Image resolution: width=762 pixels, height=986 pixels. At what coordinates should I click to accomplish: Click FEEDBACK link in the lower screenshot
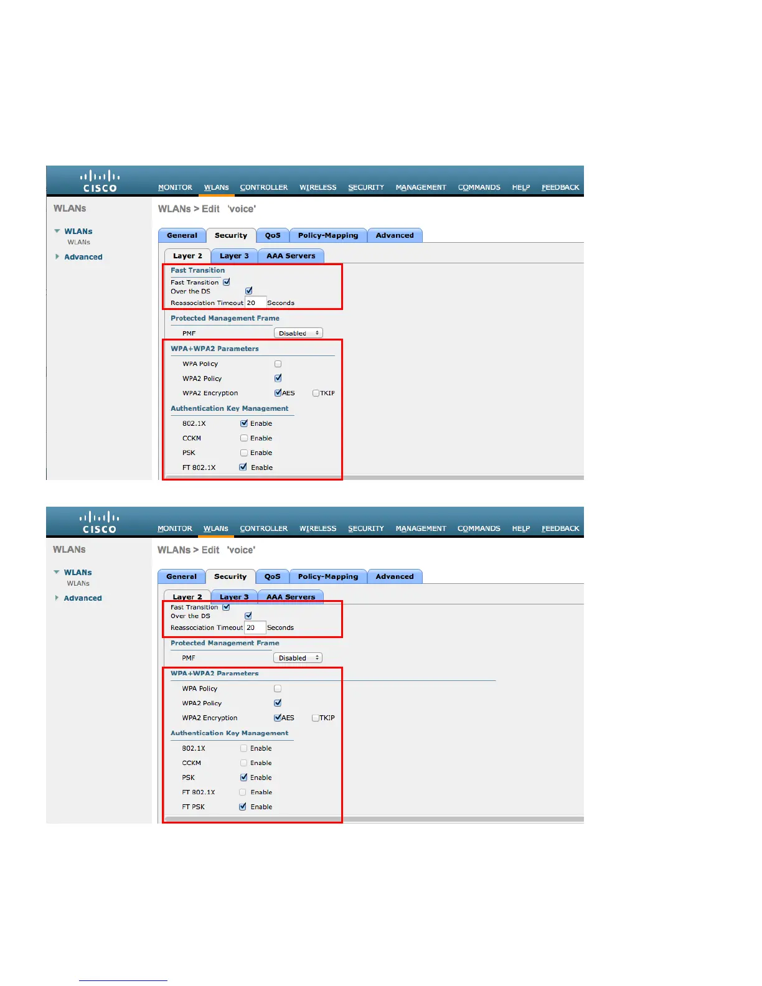tap(560, 528)
